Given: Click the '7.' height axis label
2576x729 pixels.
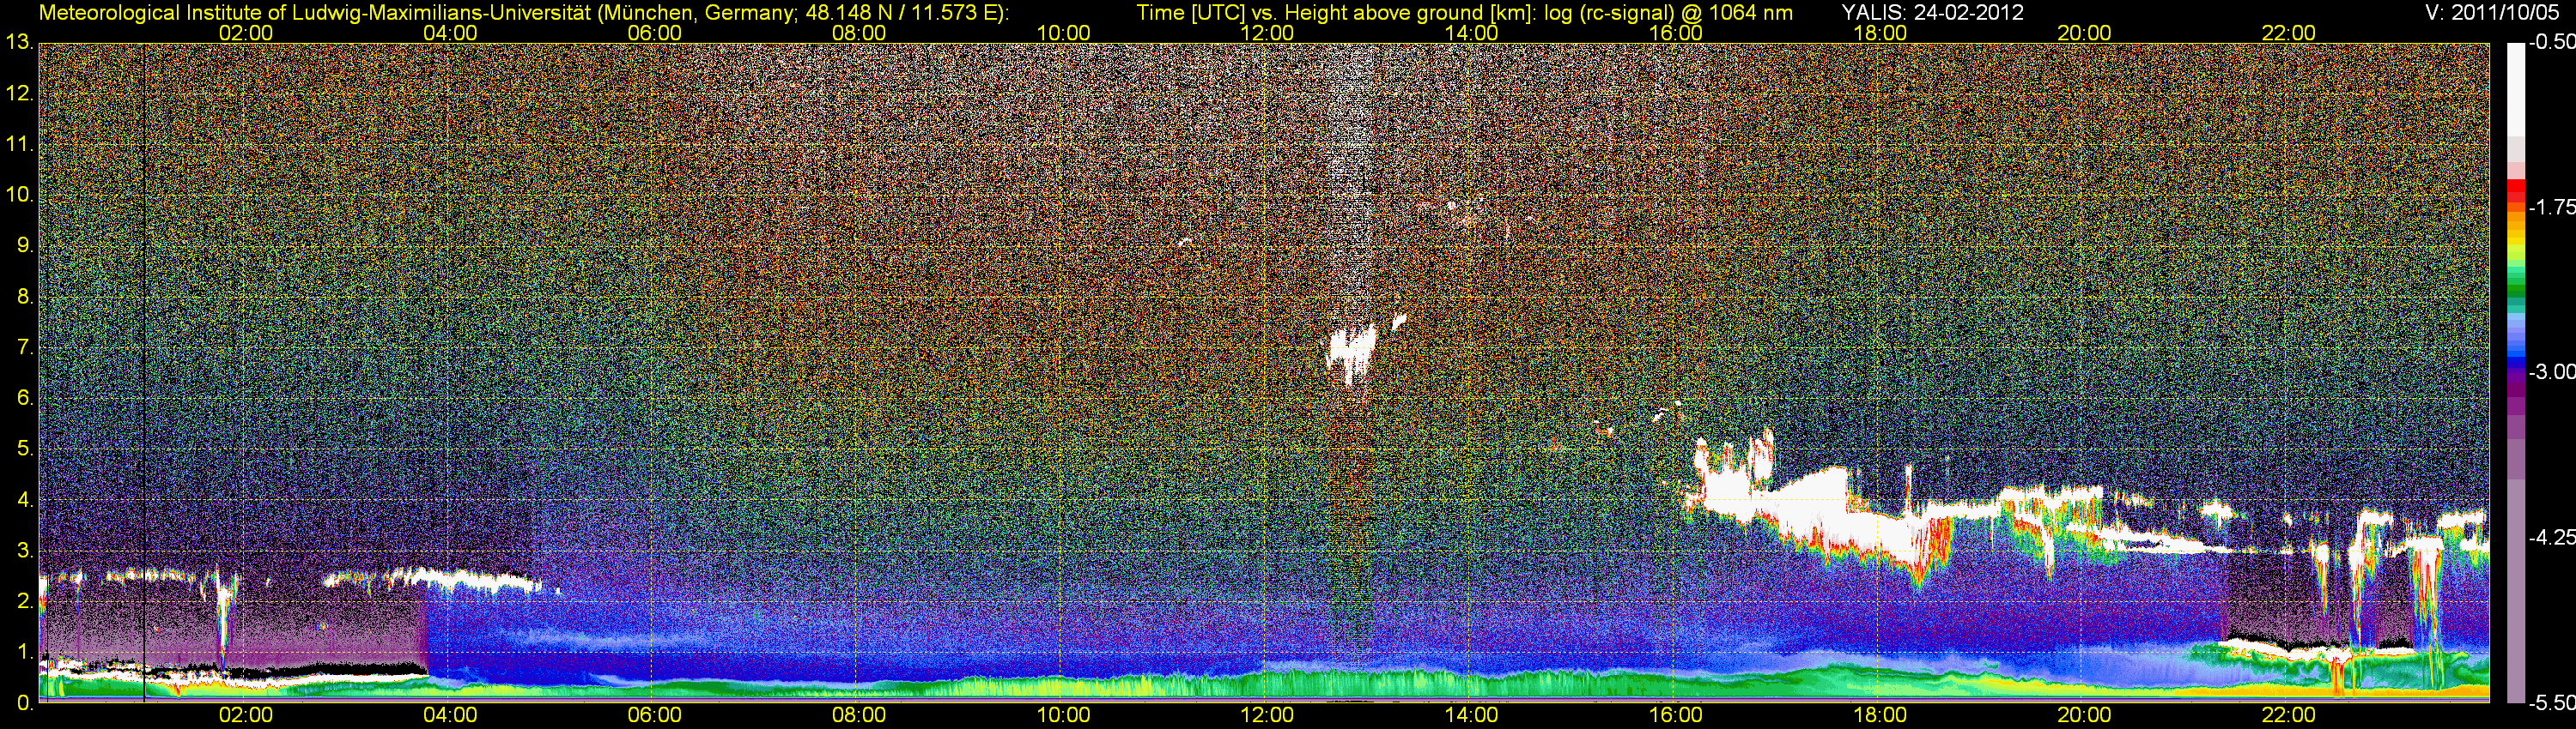Looking at the screenshot, I should coord(24,347).
